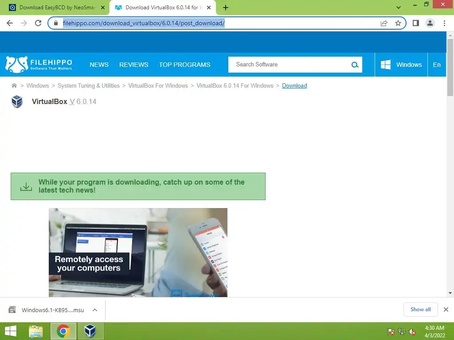
Task: Open VirtualBox from the taskbar
Action: pyautogui.click(x=90, y=331)
